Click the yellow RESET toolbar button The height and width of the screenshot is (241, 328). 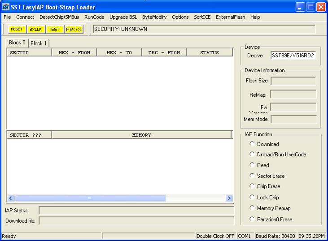tap(17, 29)
